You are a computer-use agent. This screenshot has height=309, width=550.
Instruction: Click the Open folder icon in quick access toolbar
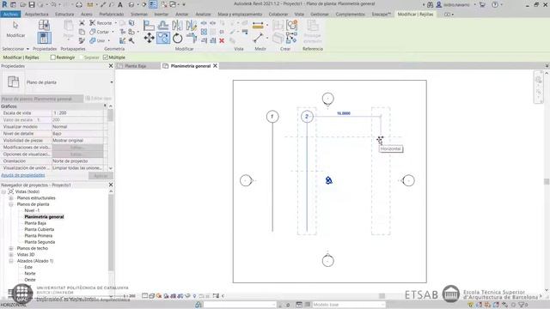point(22,4)
